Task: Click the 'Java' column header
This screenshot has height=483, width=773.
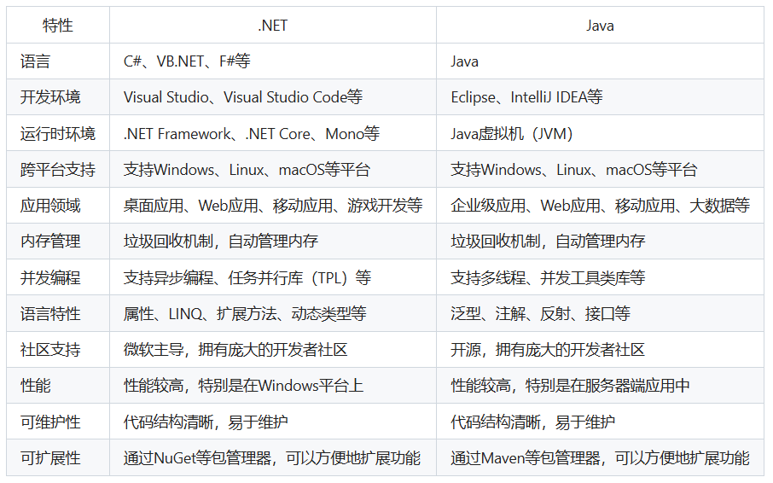Action: tap(600, 25)
